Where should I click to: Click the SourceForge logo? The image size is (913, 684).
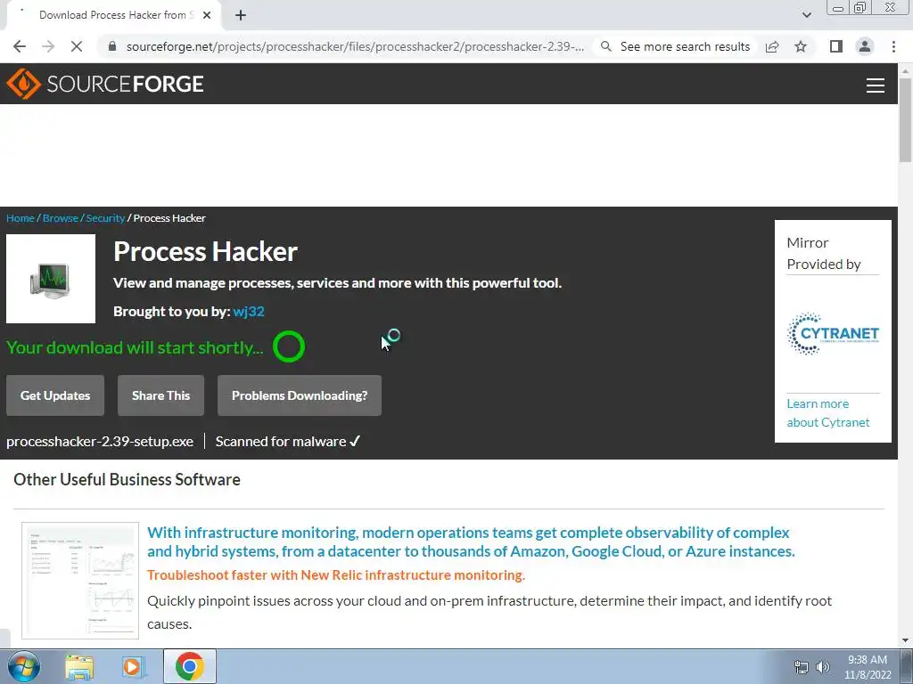[x=105, y=84]
